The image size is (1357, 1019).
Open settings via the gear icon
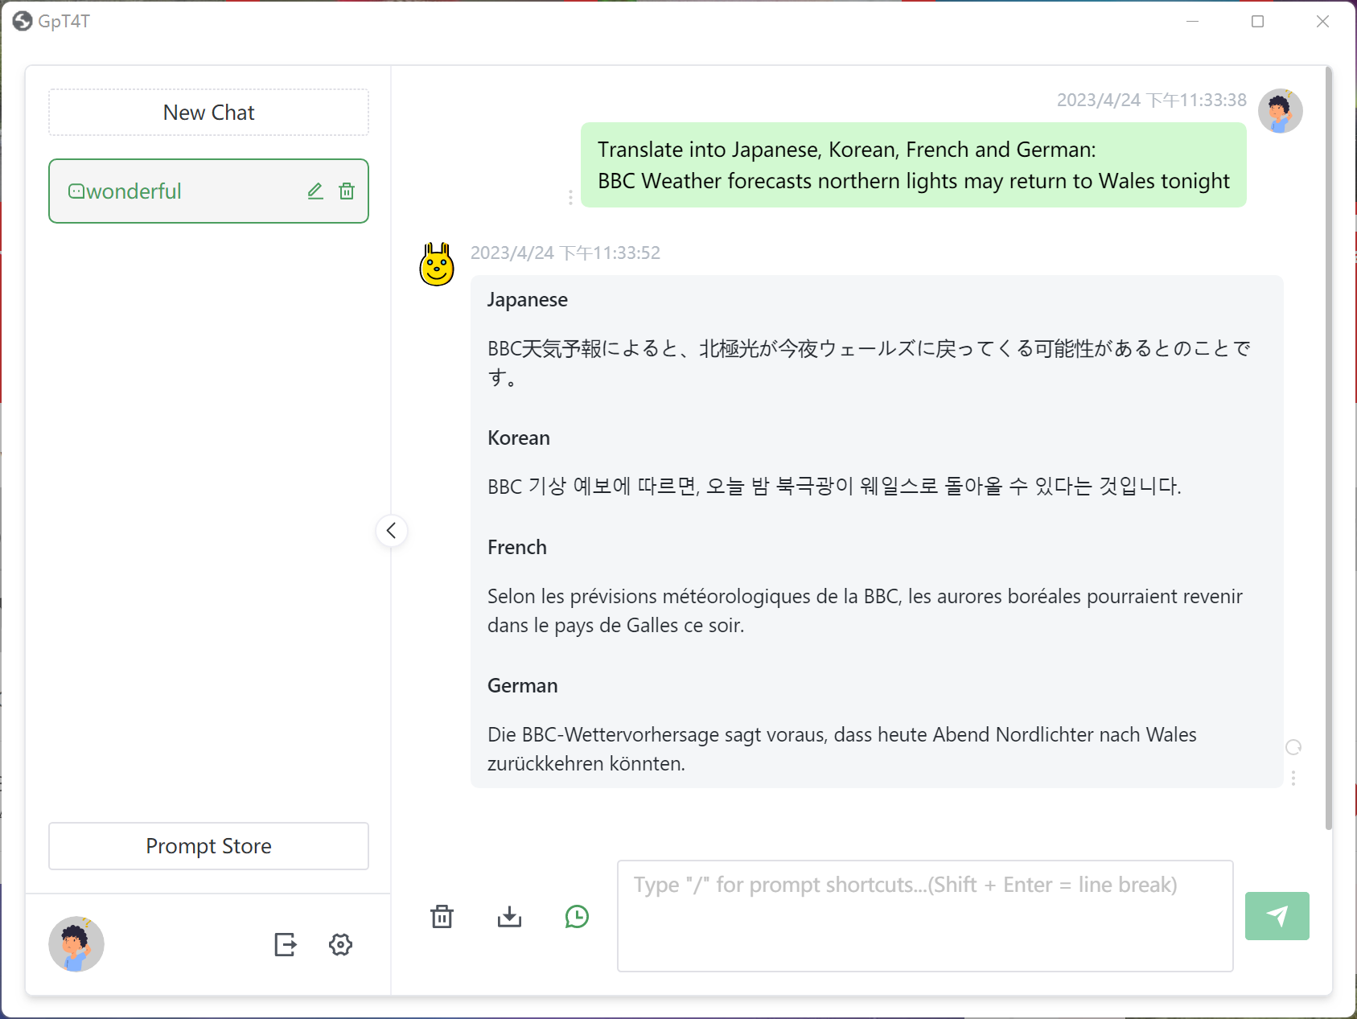[341, 944]
